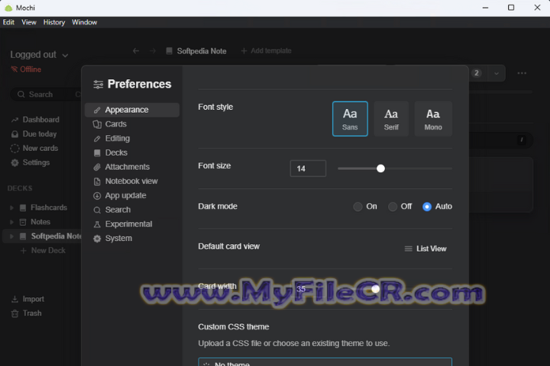Image resolution: width=550 pixels, height=366 pixels.
Task: Open Settings from the sidebar
Action: [31, 162]
